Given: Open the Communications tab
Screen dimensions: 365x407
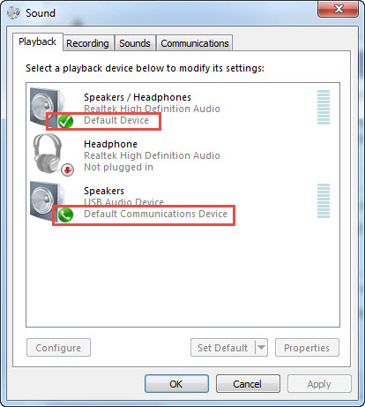Looking at the screenshot, I should pyautogui.click(x=195, y=43).
